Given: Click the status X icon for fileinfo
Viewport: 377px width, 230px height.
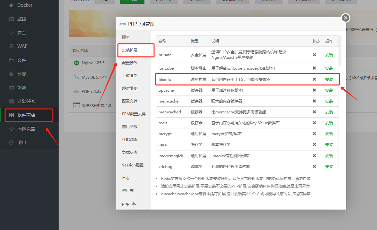Looking at the screenshot, I should click(x=314, y=79).
